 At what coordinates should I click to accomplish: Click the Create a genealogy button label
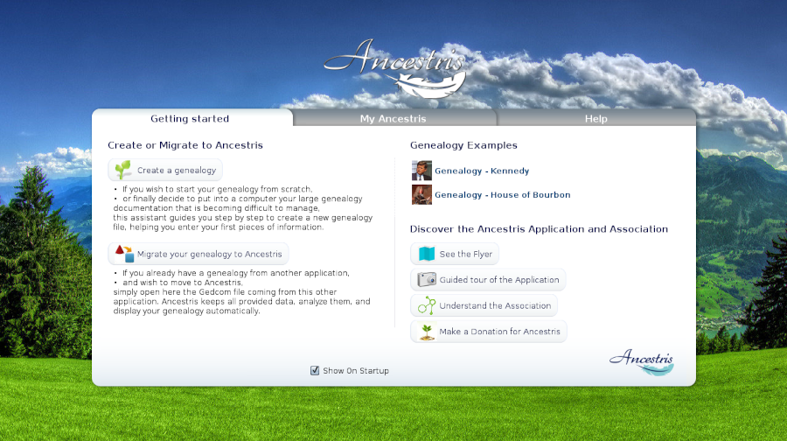pos(177,171)
